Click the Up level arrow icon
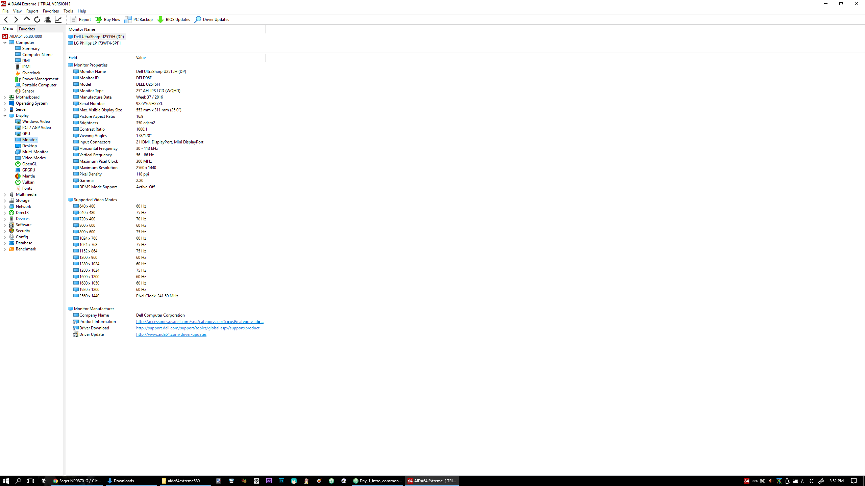 click(x=26, y=20)
